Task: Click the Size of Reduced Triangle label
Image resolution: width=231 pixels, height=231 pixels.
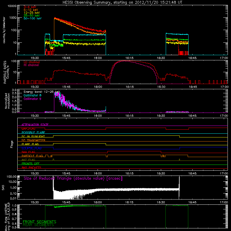Action: pos(73,178)
